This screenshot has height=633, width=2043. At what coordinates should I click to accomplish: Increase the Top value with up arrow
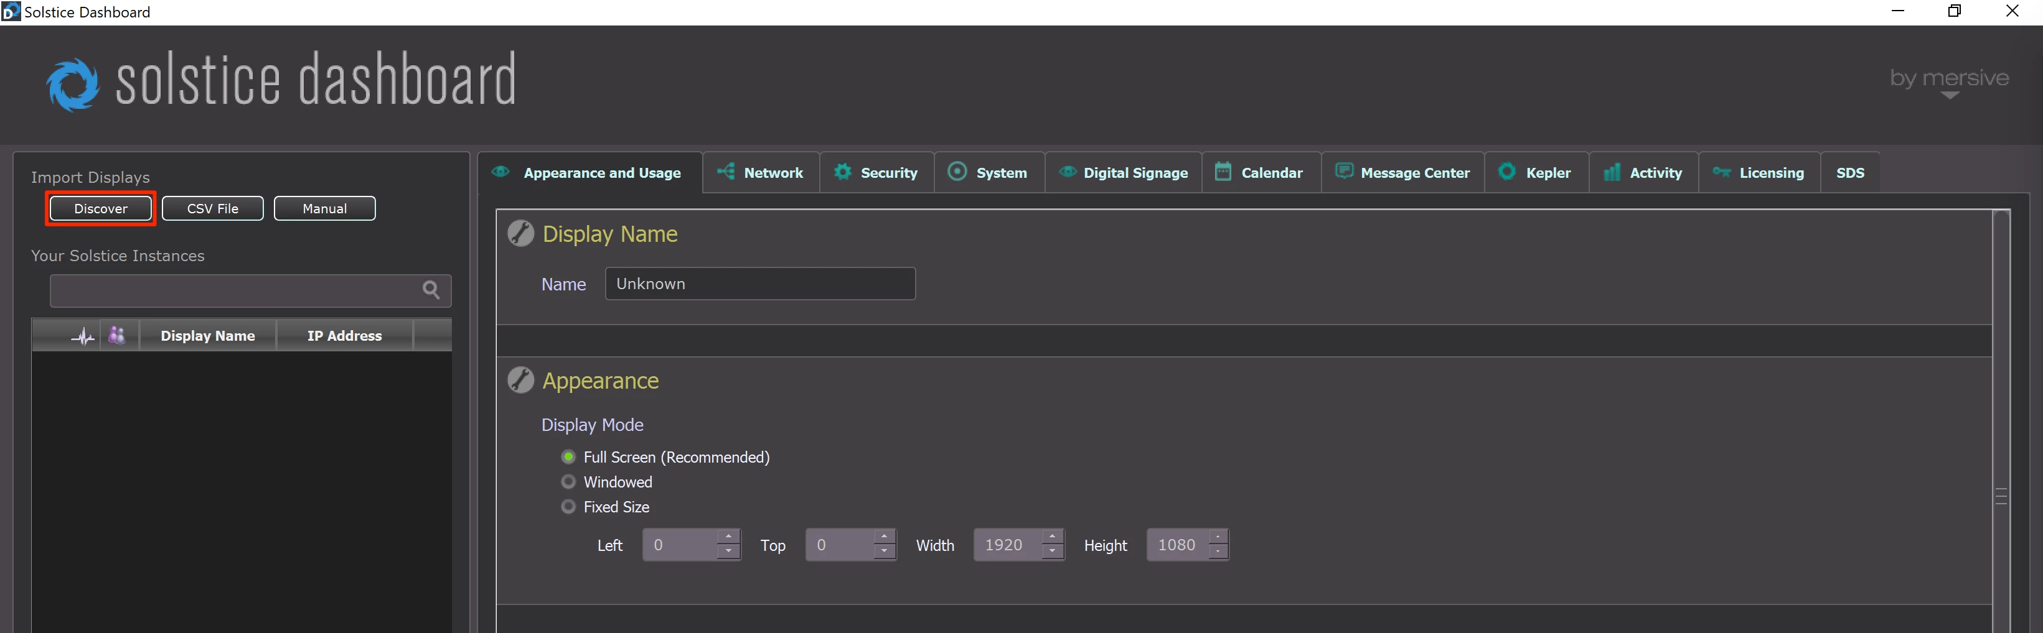(885, 537)
